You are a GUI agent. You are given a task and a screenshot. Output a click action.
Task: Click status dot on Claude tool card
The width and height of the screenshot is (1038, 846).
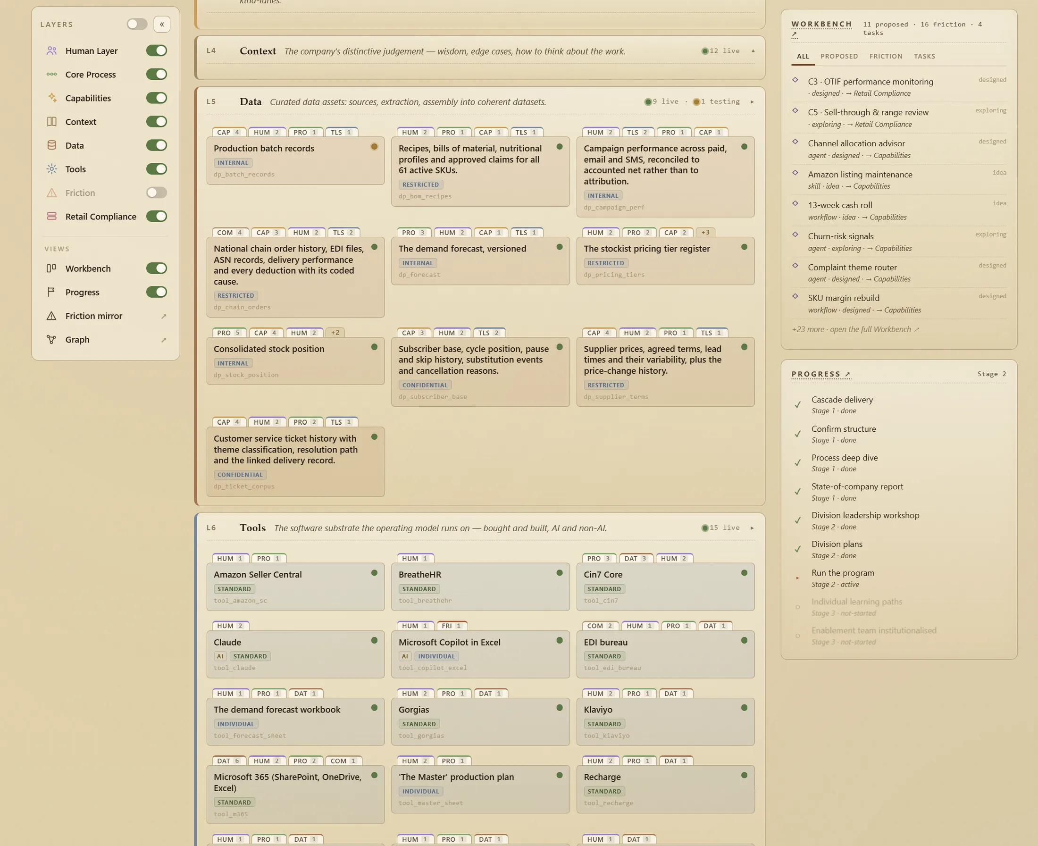(x=374, y=641)
